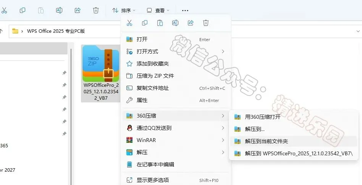
Task: Click the scissors Cut icon in context menu
Action: pos(129,23)
